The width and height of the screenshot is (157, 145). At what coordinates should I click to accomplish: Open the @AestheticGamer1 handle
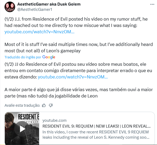35,10
